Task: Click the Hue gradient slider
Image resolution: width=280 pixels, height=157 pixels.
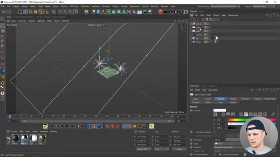Action: [x=252, y=120]
